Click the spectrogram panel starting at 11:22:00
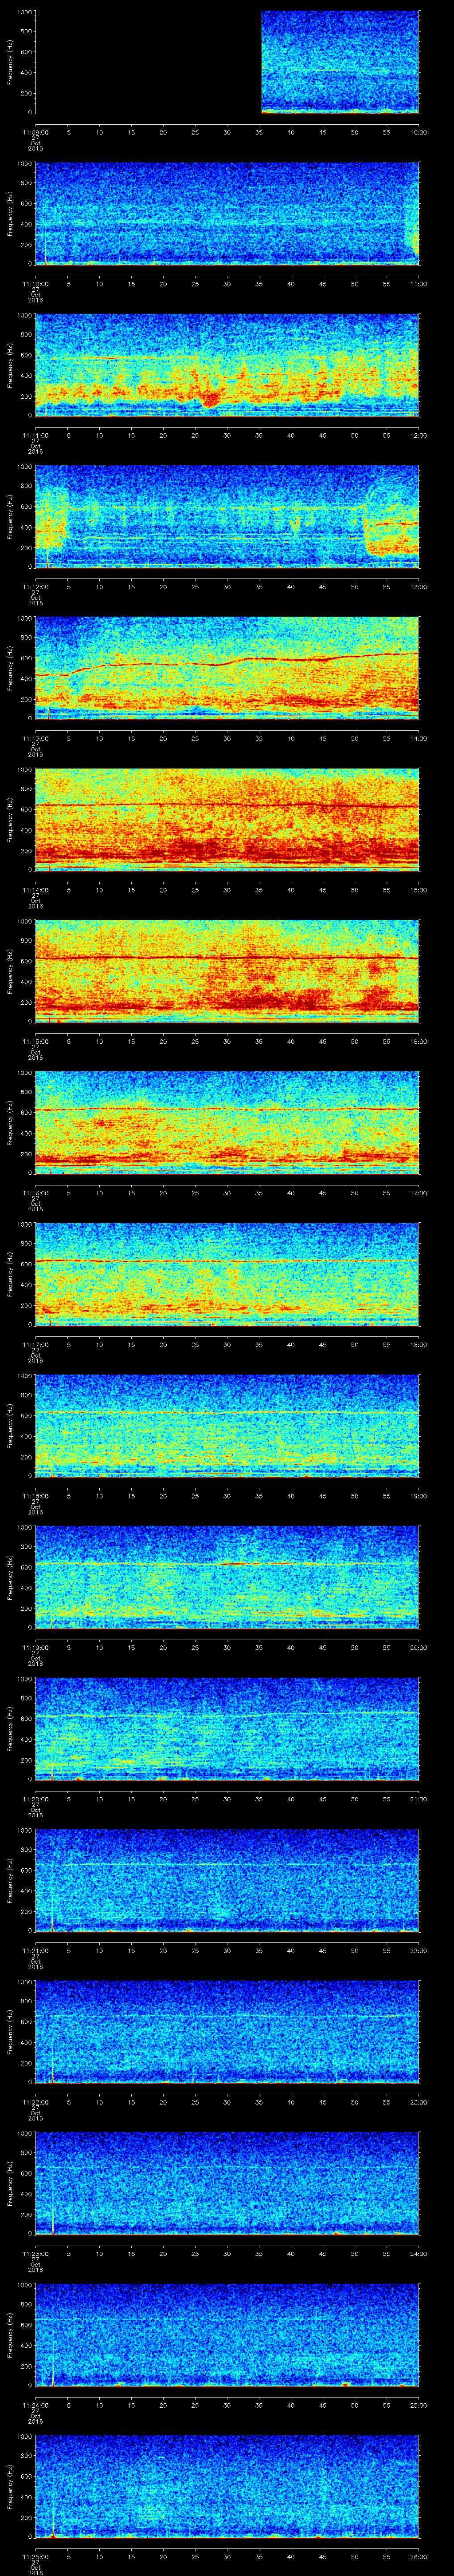Screen dimensions: 454x2576 [227, 2033]
